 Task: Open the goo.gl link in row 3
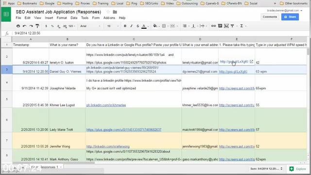(233, 71)
